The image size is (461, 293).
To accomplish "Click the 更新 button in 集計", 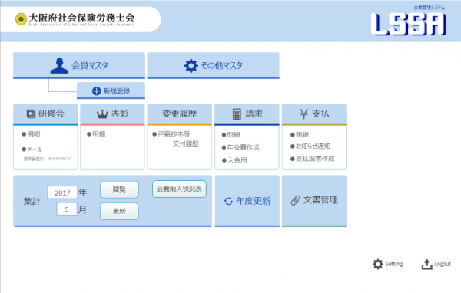I will pos(119,211).
